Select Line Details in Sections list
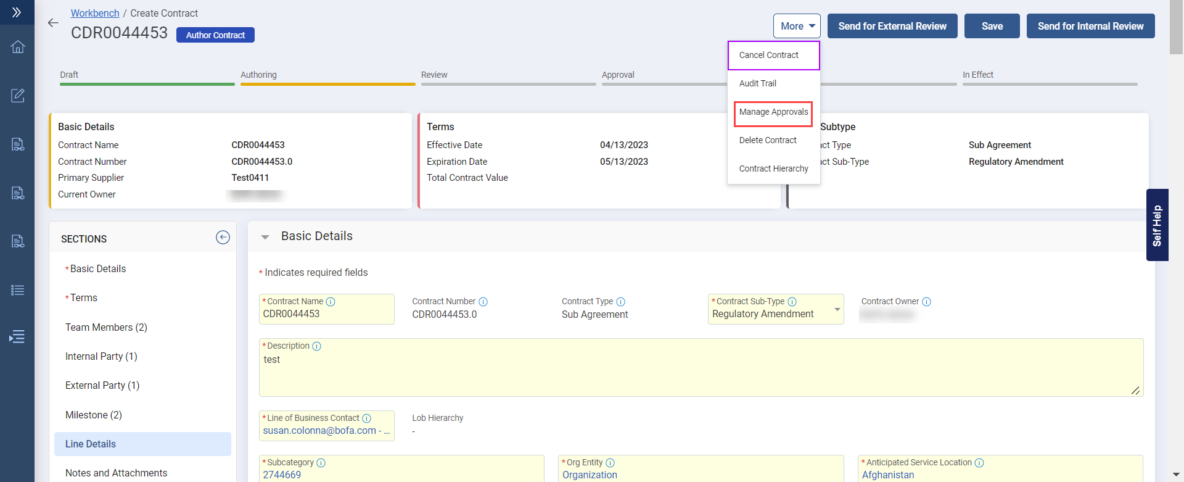Image resolution: width=1184 pixels, height=482 pixels. point(91,444)
